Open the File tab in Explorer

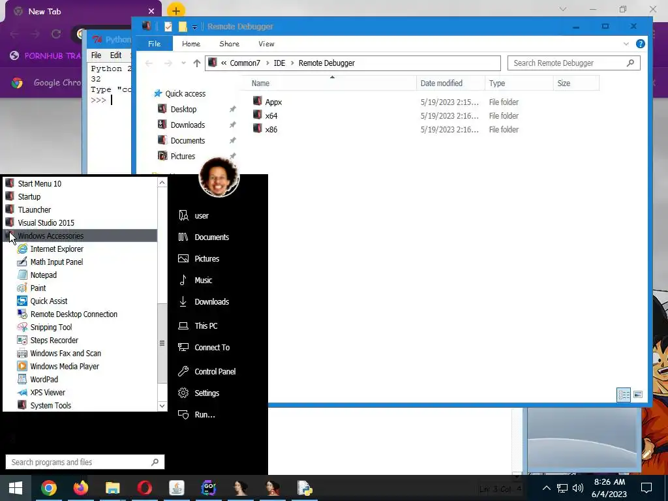154,44
